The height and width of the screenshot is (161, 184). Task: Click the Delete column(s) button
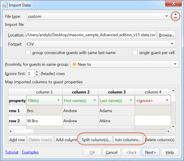pyautogui.click(x=160, y=140)
